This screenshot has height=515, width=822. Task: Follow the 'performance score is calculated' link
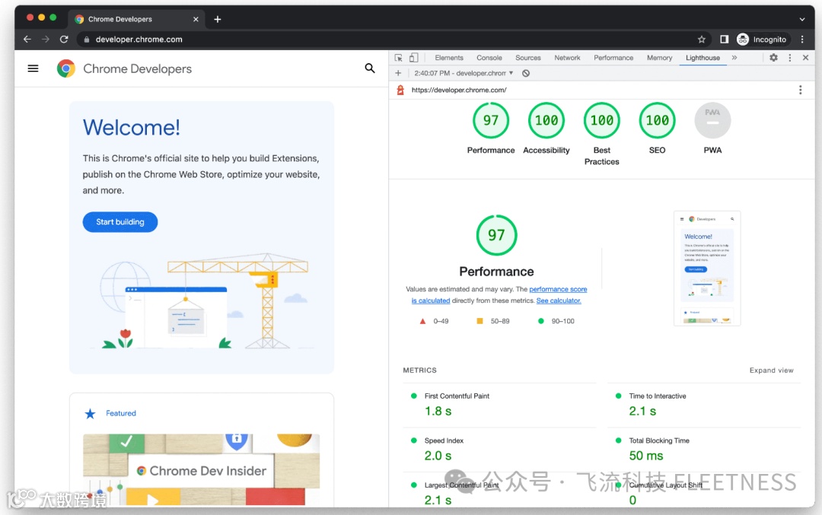point(499,295)
